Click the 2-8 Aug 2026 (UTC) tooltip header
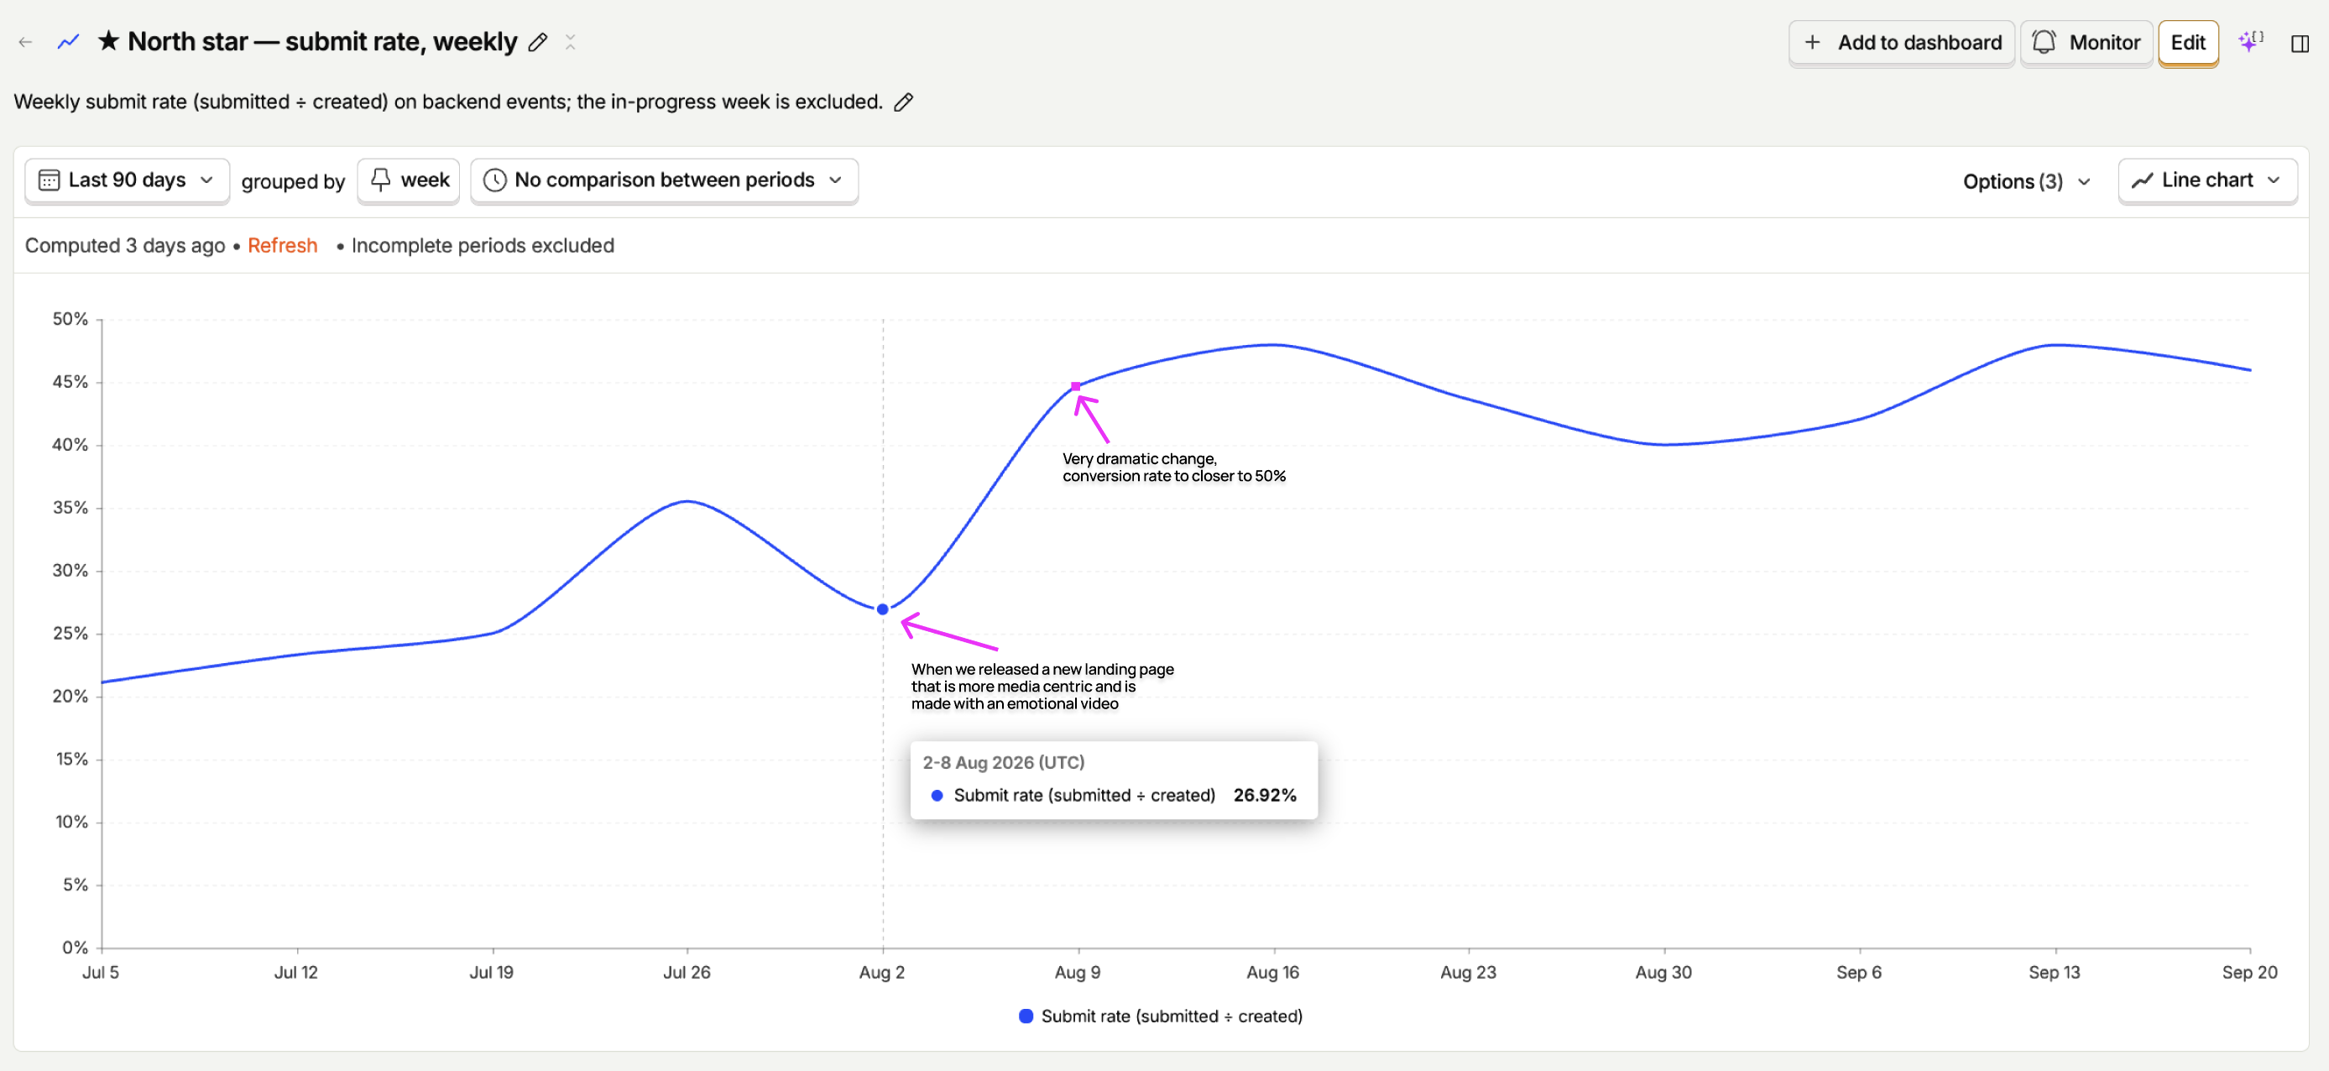Screen dimensions: 2329x1071 (x=1004, y=763)
